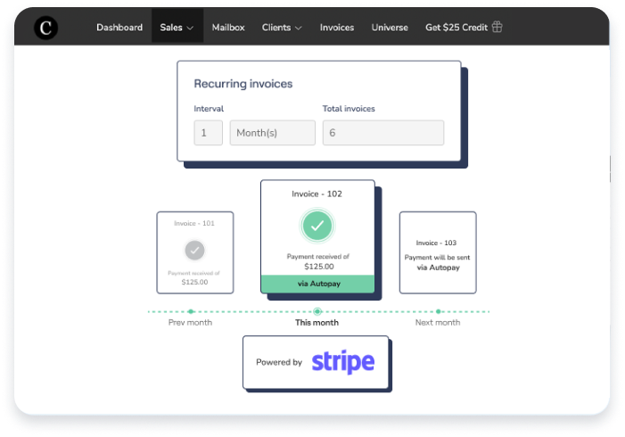Open the Invoices page
Image resolution: width=625 pixels, height=437 pixels.
[337, 28]
